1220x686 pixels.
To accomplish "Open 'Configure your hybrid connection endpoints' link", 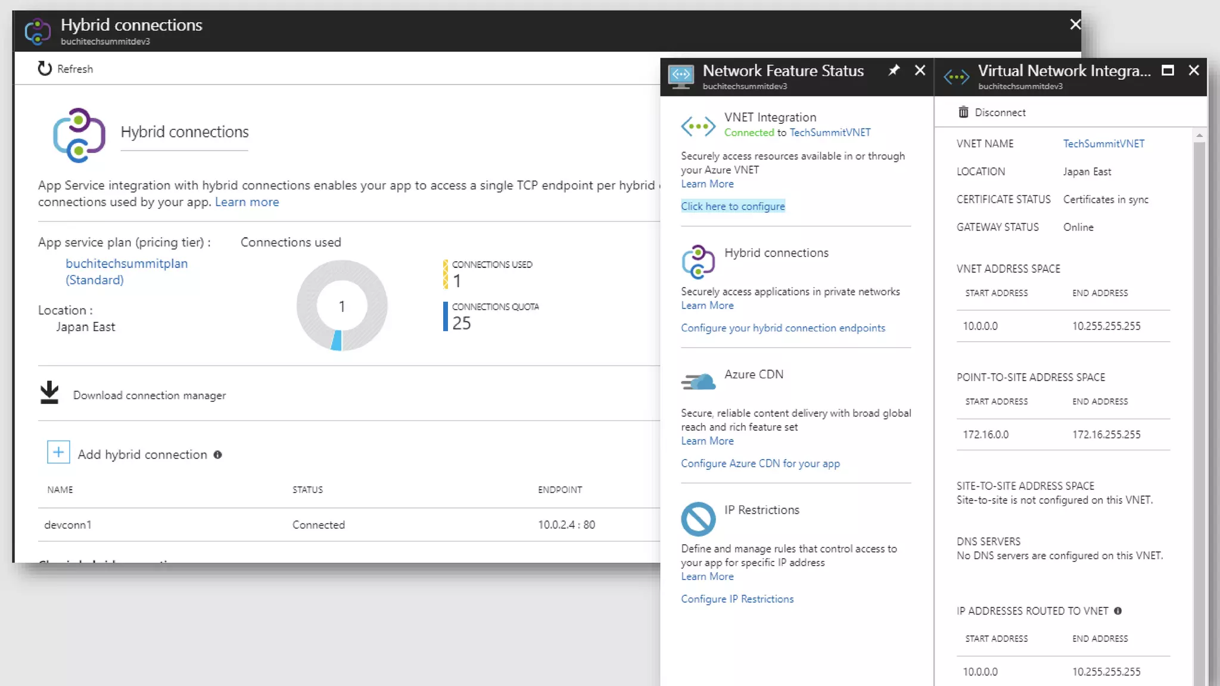I will [783, 328].
